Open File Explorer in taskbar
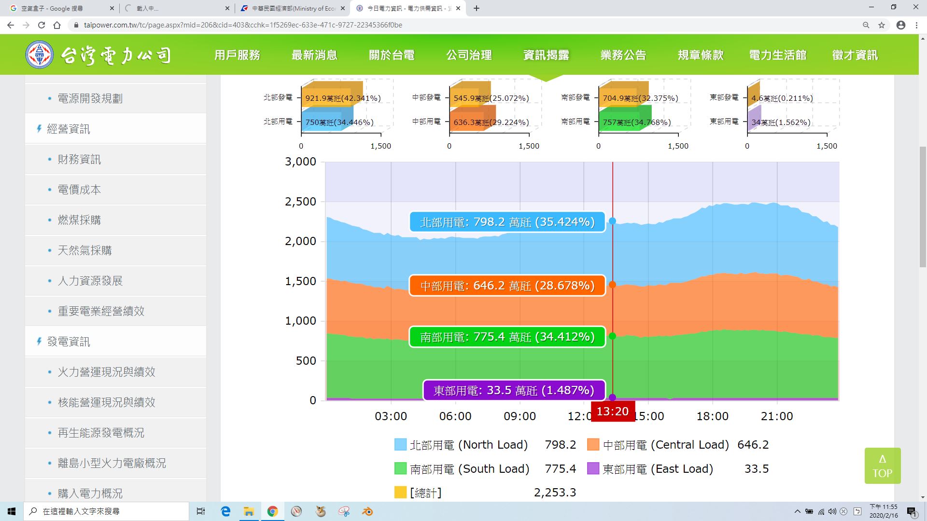Screen dimensions: 927x521 click(x=249, y=511)
